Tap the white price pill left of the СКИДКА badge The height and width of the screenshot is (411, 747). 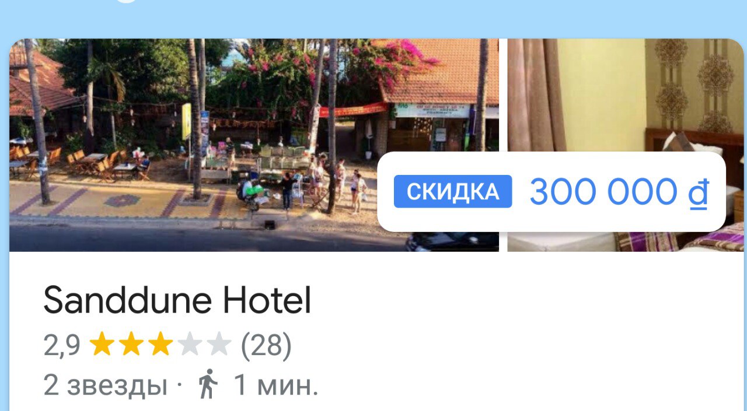click(386, 192)
